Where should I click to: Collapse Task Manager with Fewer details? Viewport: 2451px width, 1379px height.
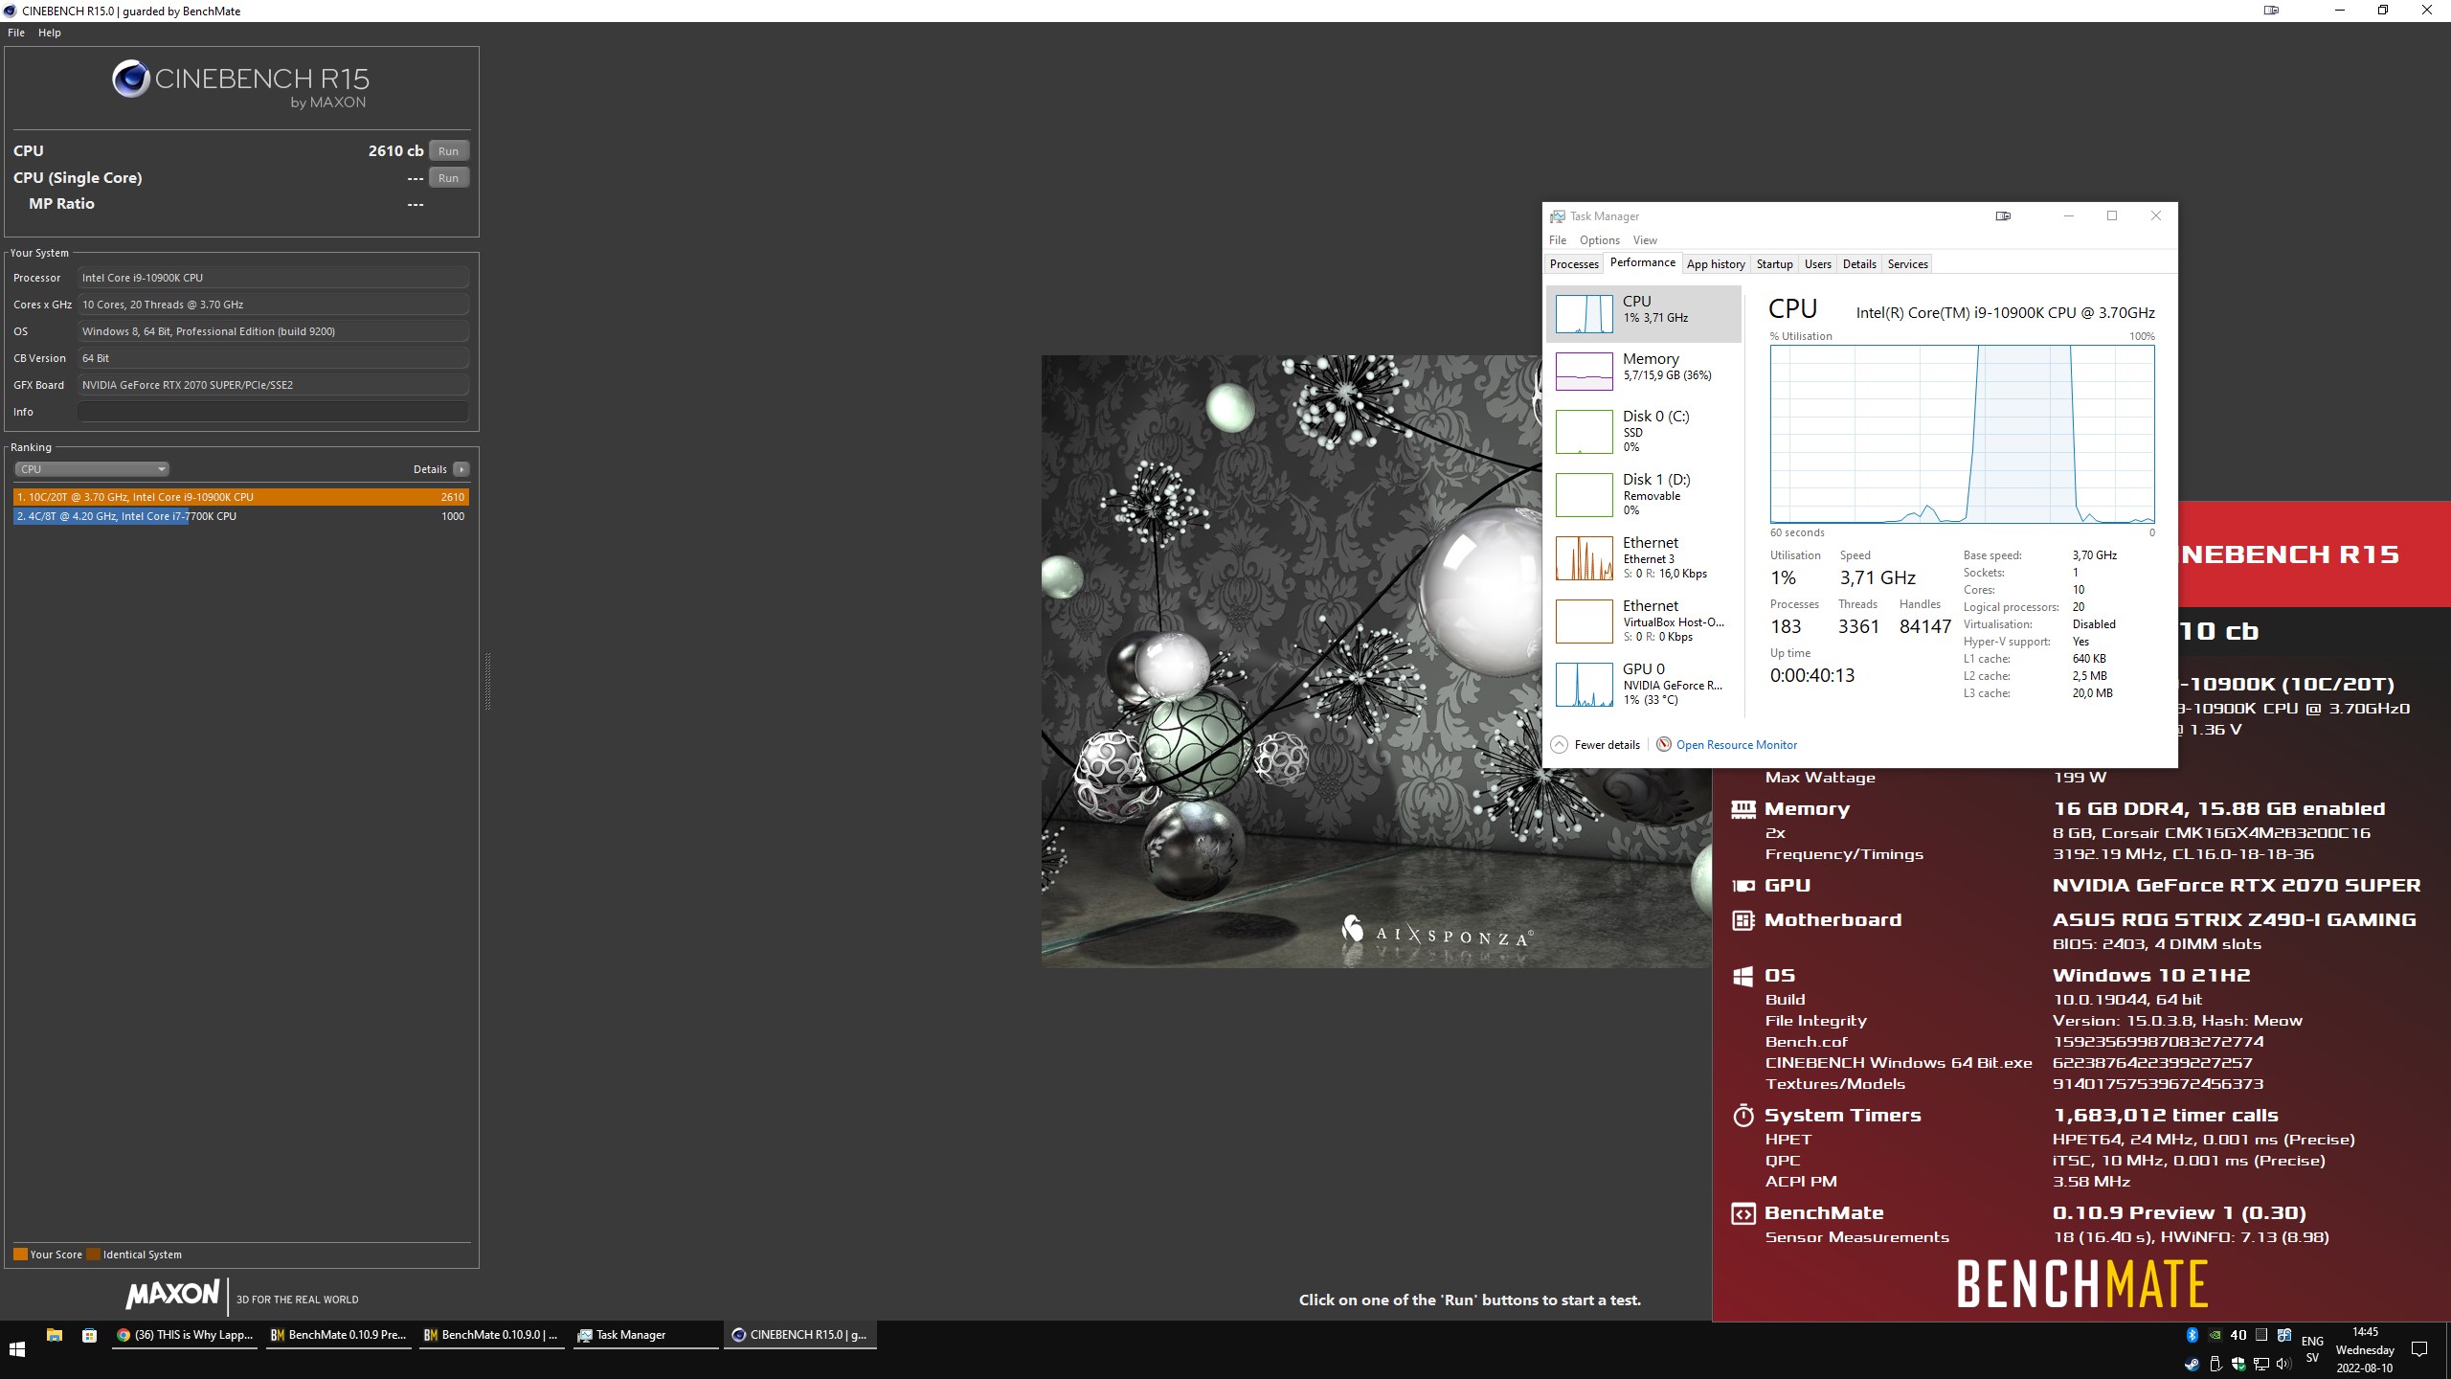point(1595,745)
